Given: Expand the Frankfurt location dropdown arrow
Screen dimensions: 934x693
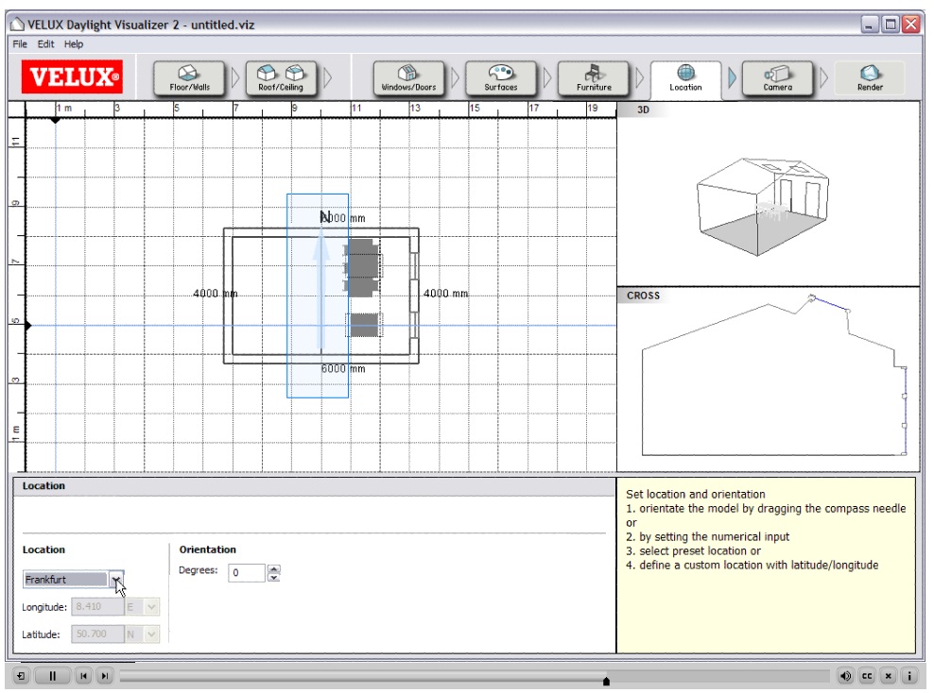Looking at the screenshot, I should (116, 579).
